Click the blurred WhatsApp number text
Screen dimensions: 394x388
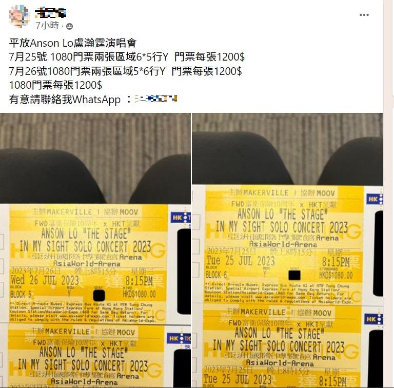click(156, 99)
